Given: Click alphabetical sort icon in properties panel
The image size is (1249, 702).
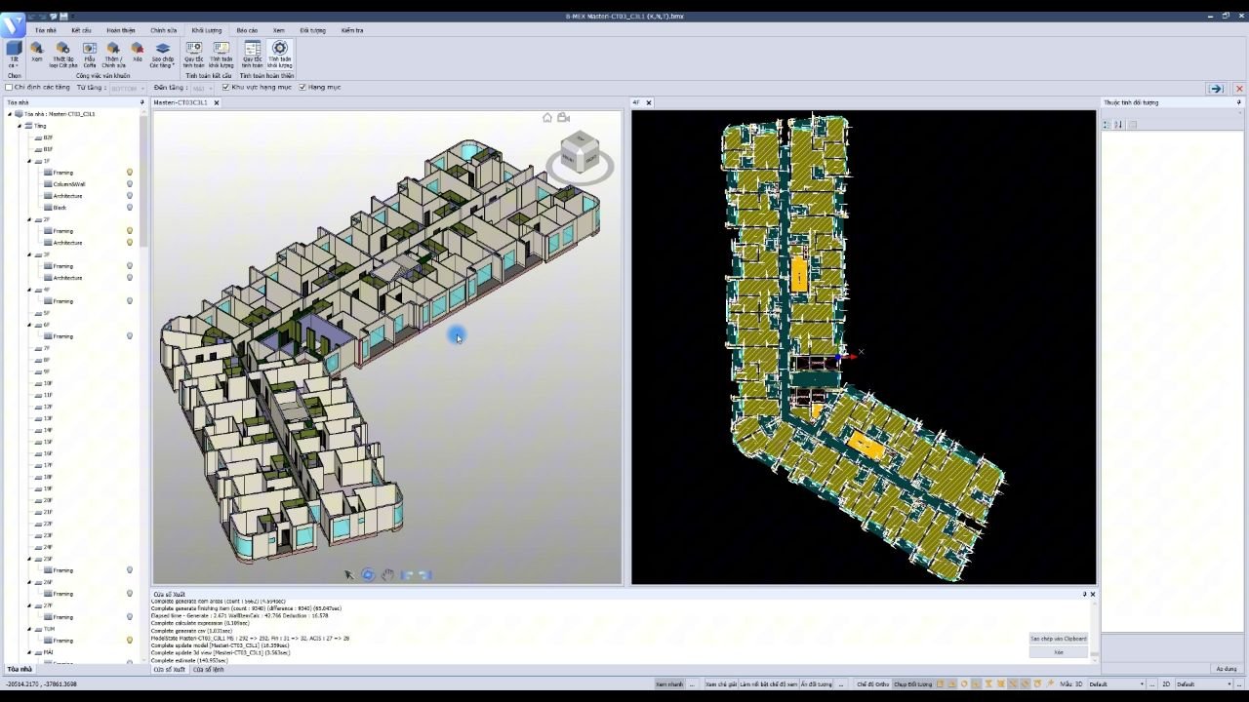Looking at the screenshot, I should click(x=1118, y=125).
